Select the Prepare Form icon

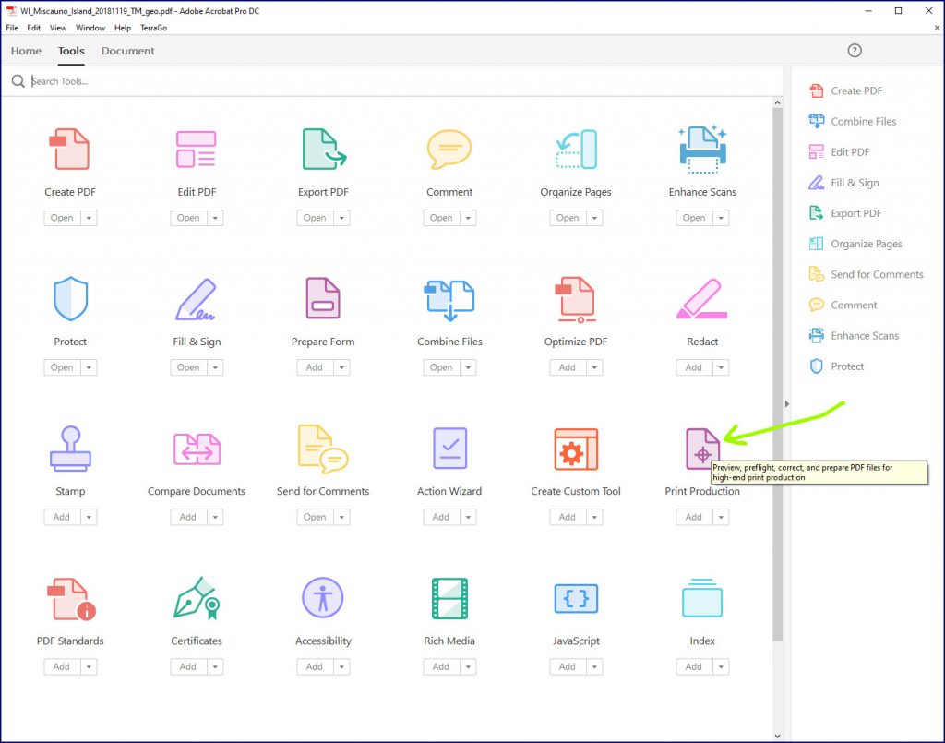coord(323,298)
